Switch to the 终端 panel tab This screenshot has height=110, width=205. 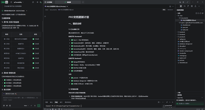point(56,102)
